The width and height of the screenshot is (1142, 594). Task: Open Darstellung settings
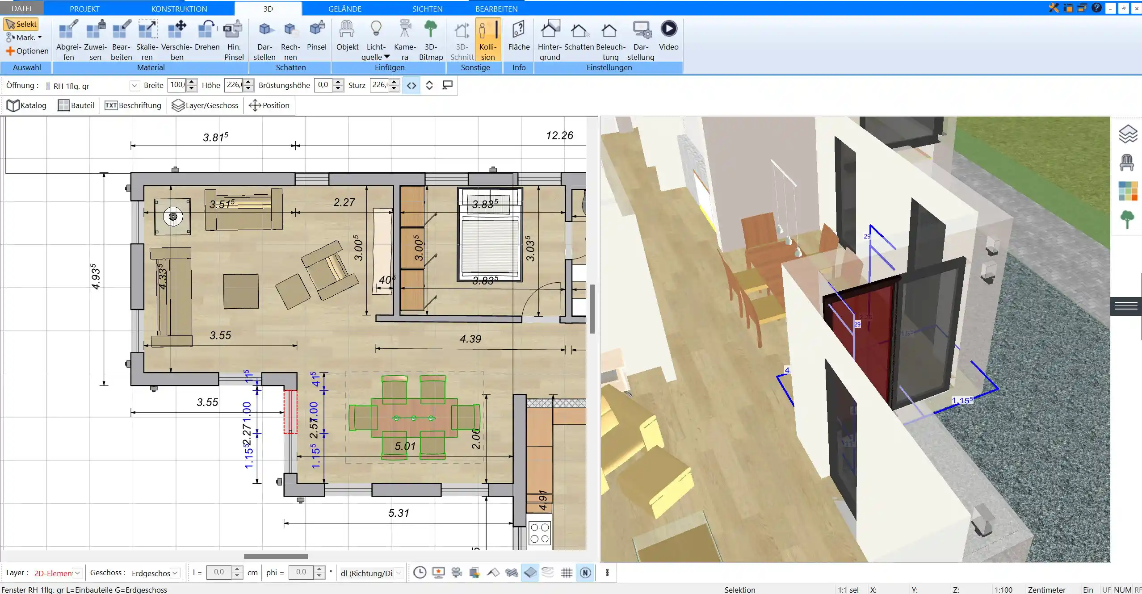pos(641,40)
